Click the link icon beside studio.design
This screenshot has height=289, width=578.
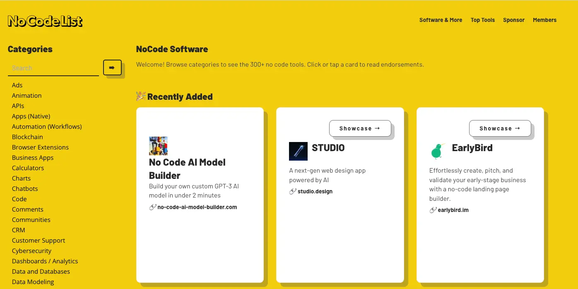pos(293,191)
